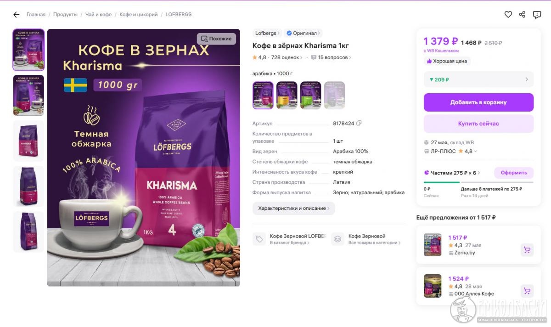This screenshot has height=327, width=551.
Task: Open the share icon
Action: click(522, 15)
